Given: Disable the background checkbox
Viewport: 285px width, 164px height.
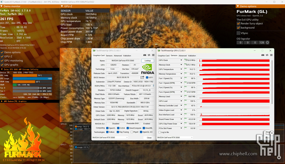Looking at the screenshot, I should pos(238,28).
